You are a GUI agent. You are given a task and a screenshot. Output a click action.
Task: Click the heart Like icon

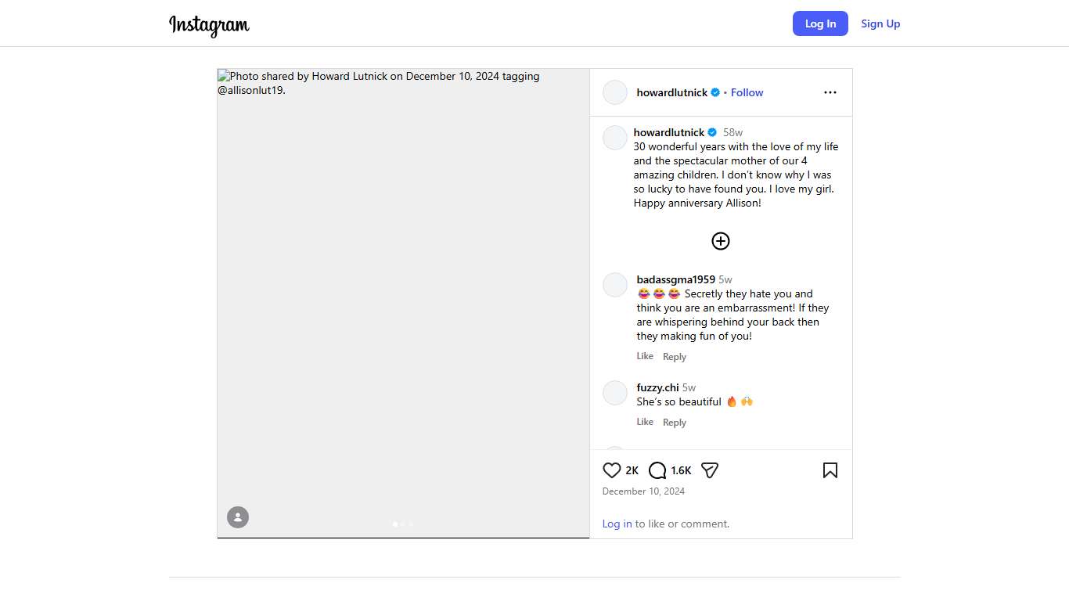tap(612, 470)
